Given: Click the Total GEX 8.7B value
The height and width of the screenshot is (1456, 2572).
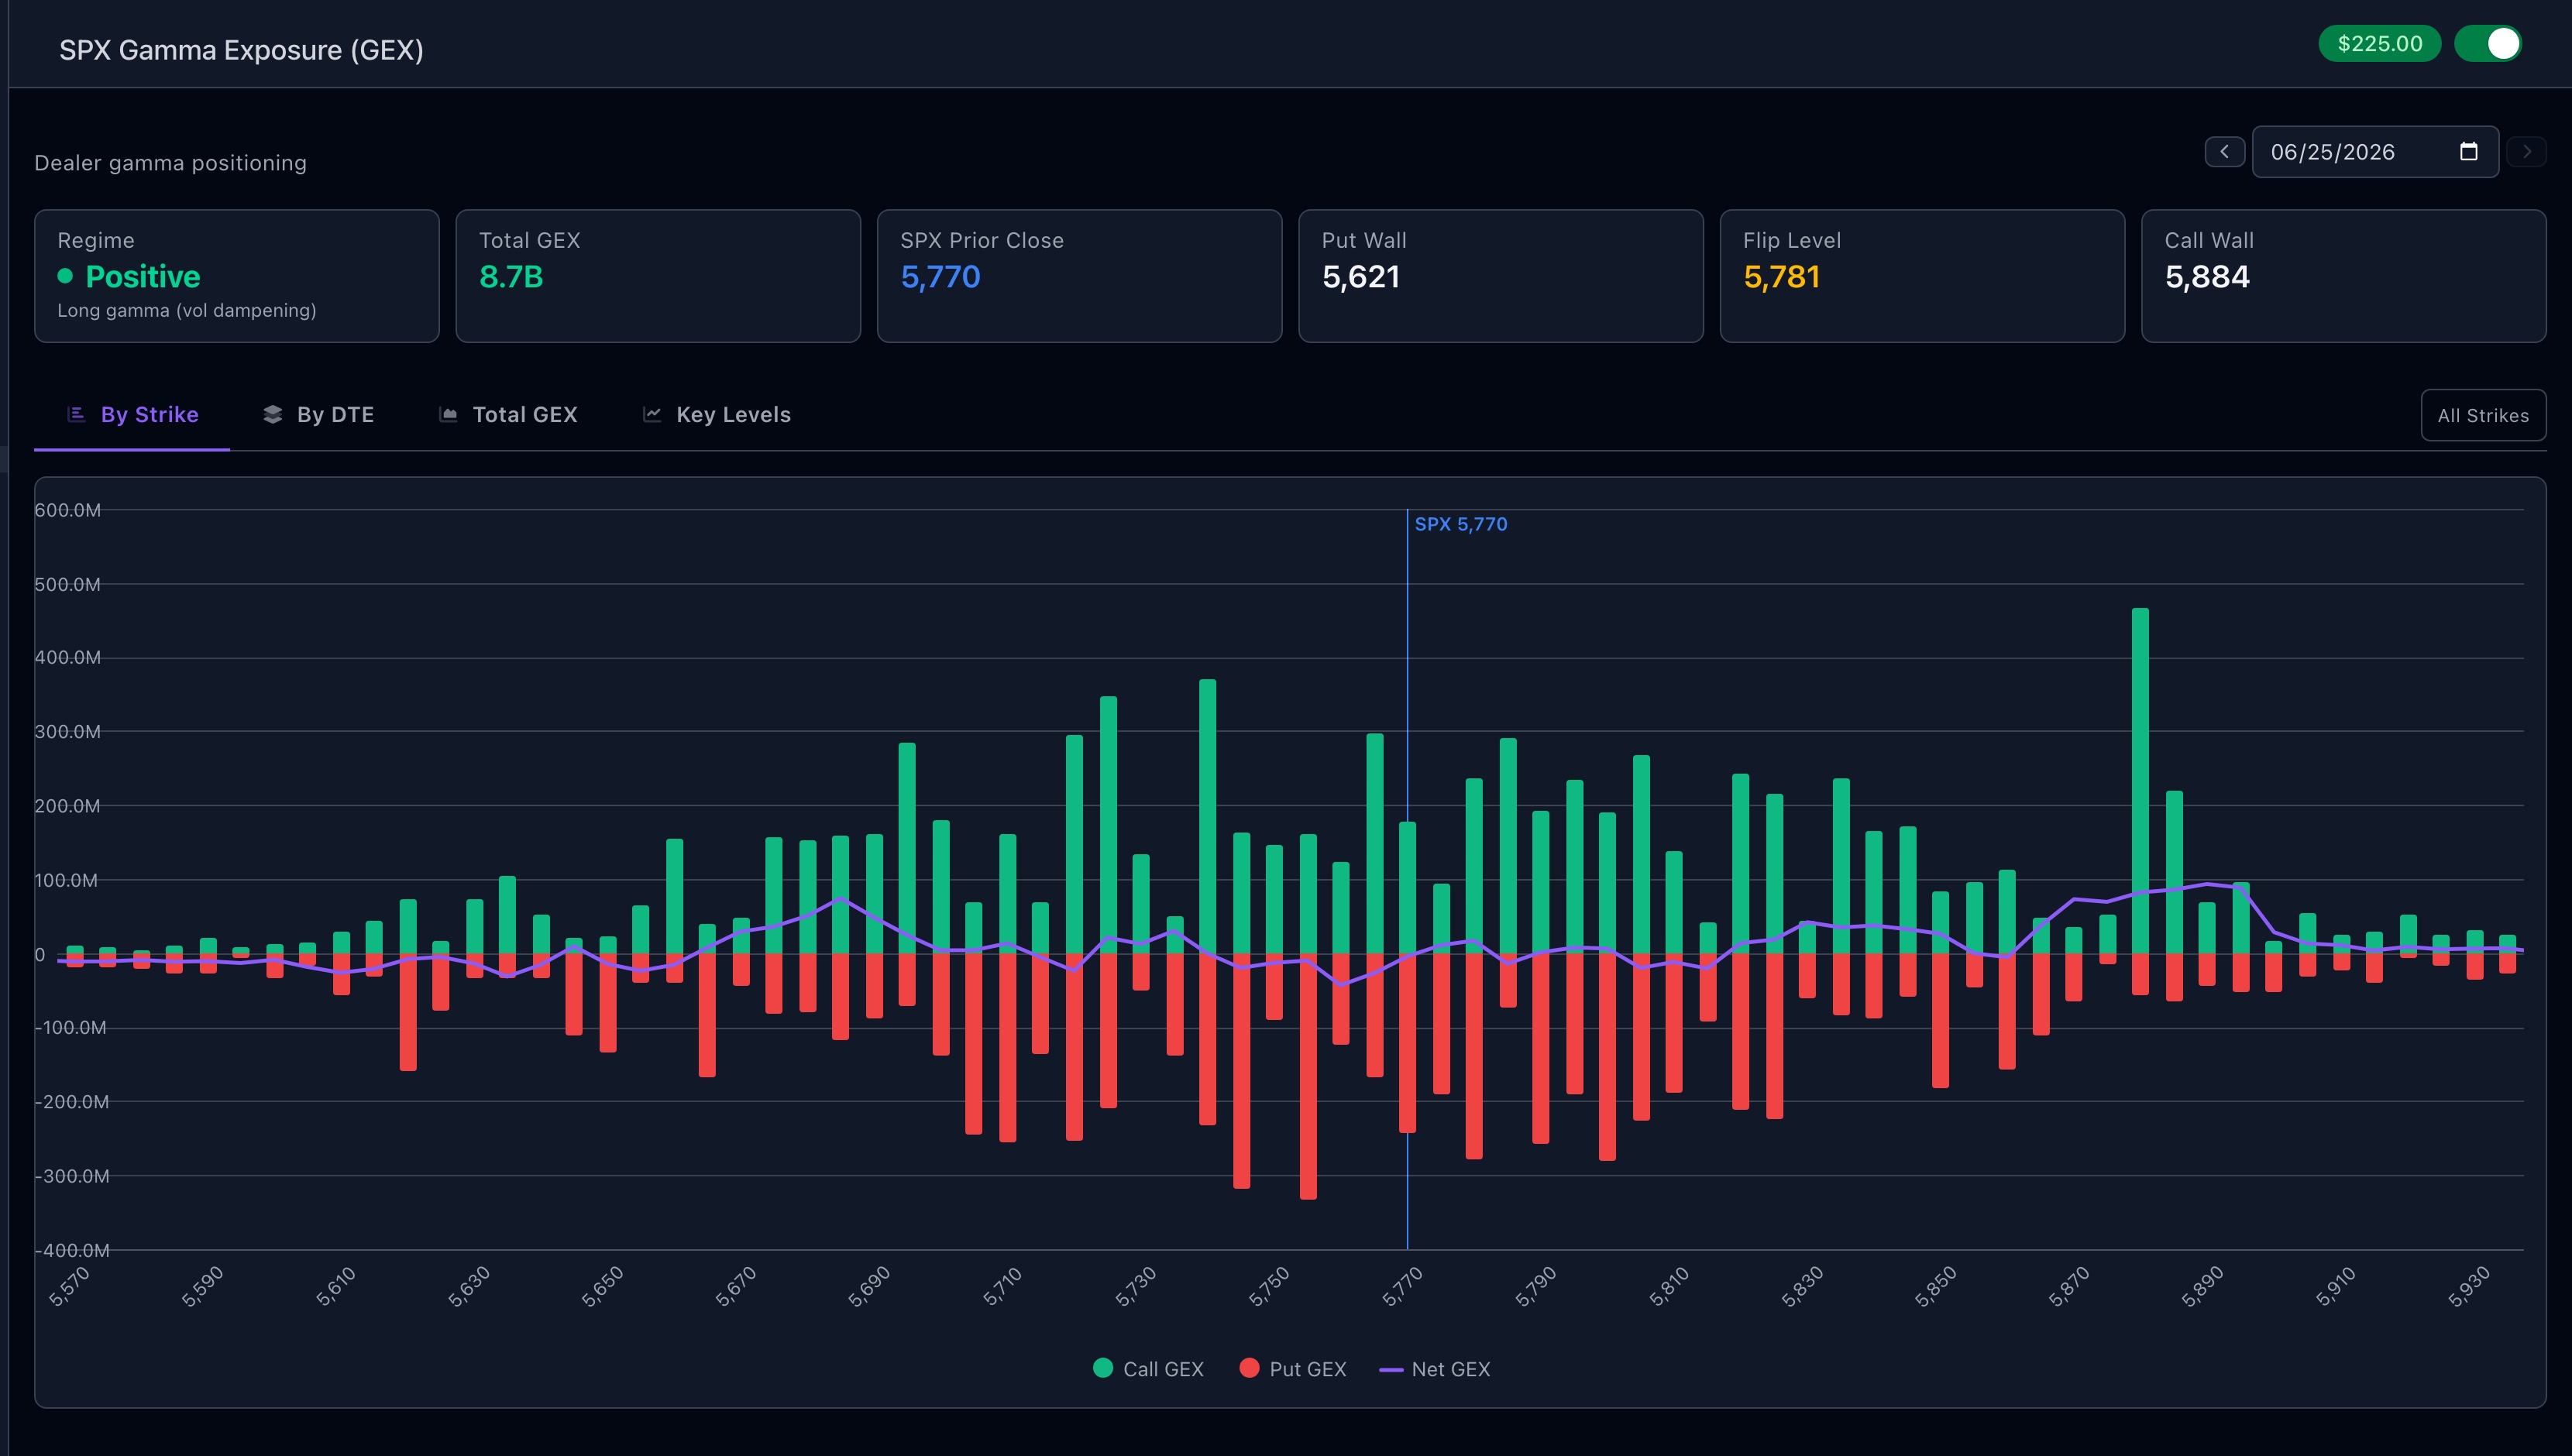Looking at the screenshot, I should click(511, 277).
